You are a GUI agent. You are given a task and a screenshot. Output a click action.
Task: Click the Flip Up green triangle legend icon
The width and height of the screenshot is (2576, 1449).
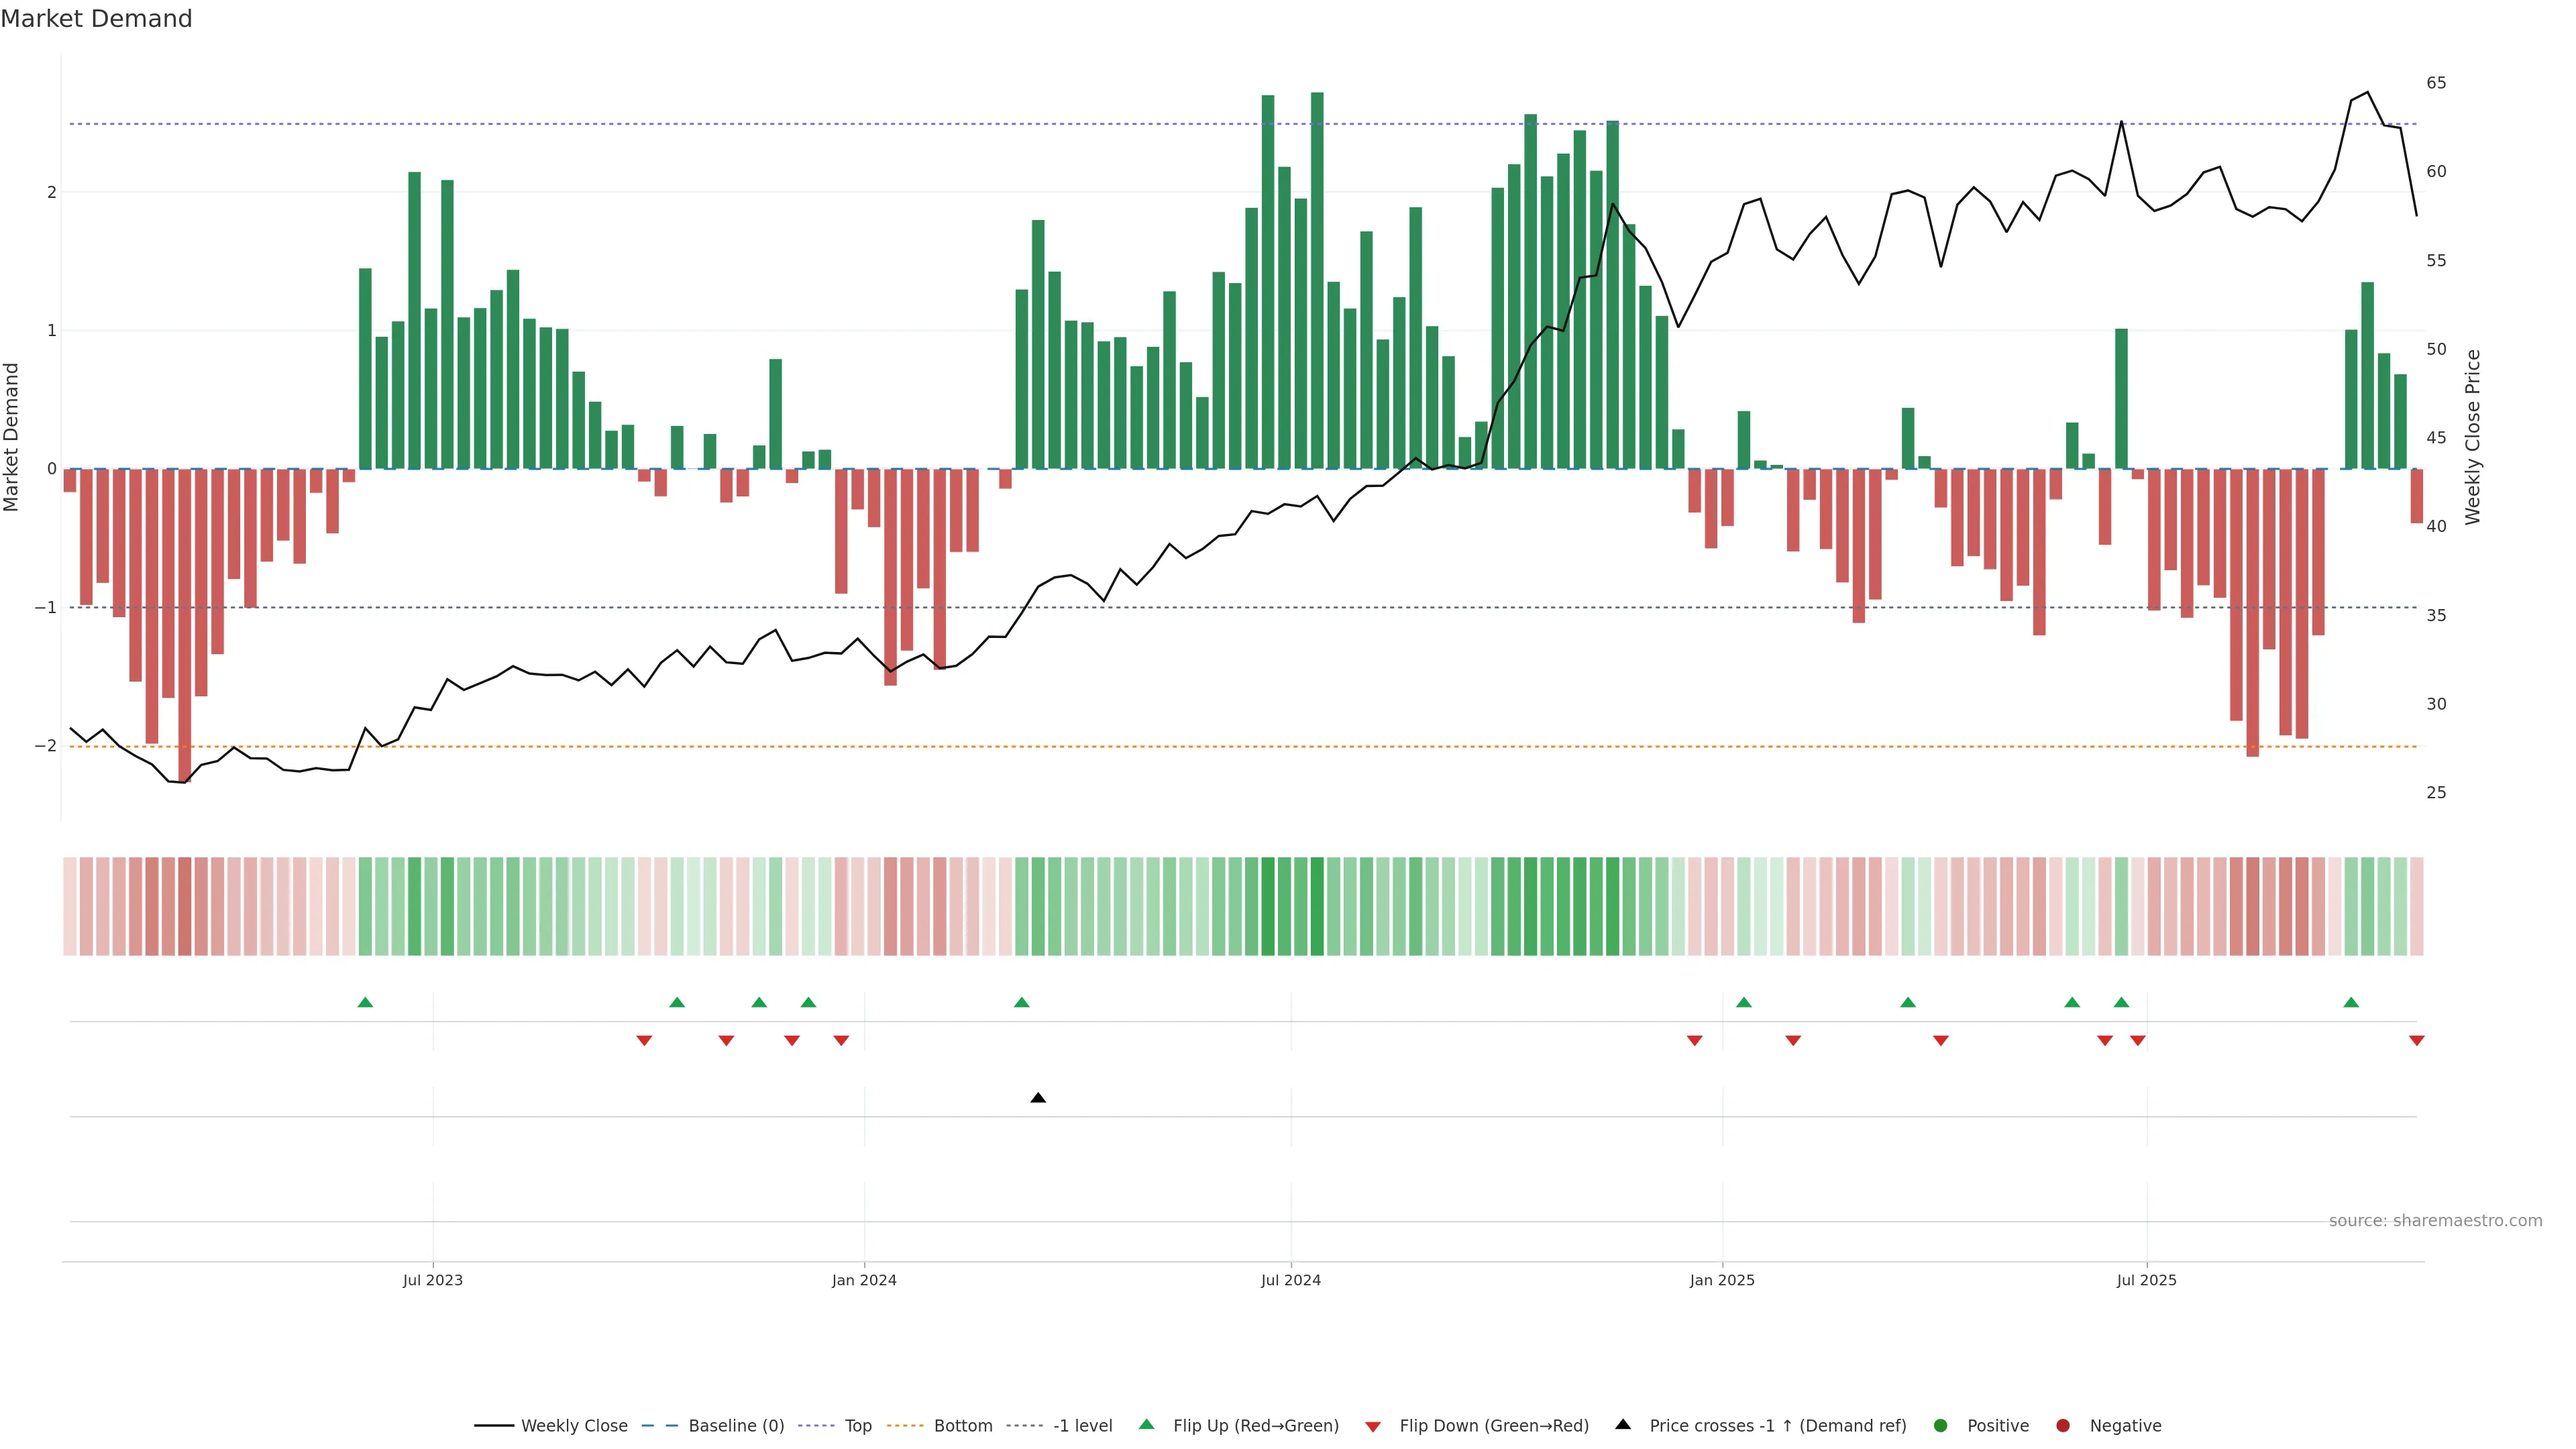click(x=1146, y=1424)
